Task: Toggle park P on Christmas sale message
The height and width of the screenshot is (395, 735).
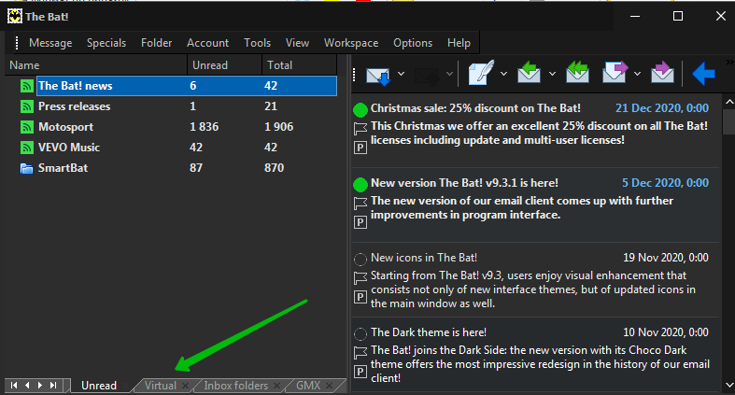Action: (360, 148)
